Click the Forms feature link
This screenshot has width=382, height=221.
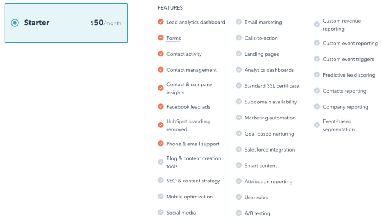174,38
